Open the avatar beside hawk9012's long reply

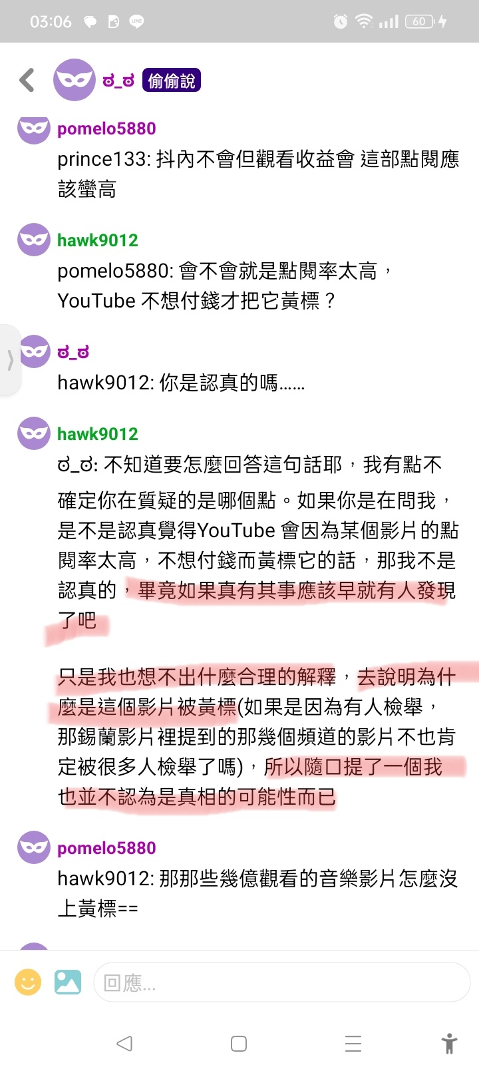point(34,433)
